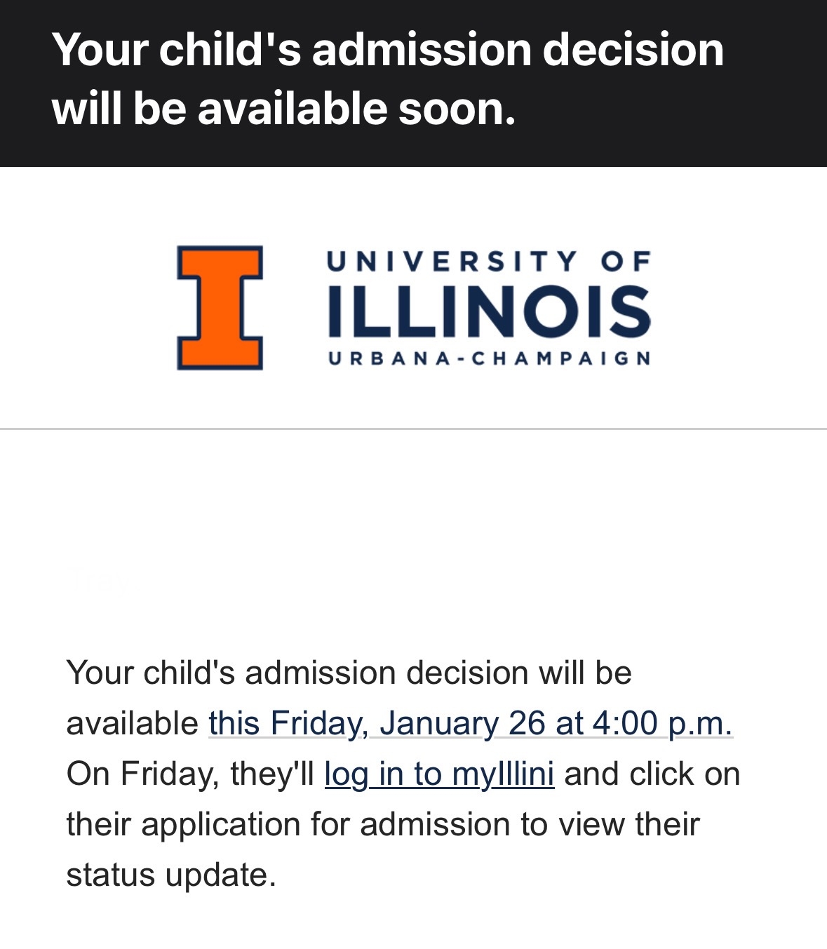Open the 'log in to myIllini' link
Viewport: 827px width, 949px height.
[439, 774]
